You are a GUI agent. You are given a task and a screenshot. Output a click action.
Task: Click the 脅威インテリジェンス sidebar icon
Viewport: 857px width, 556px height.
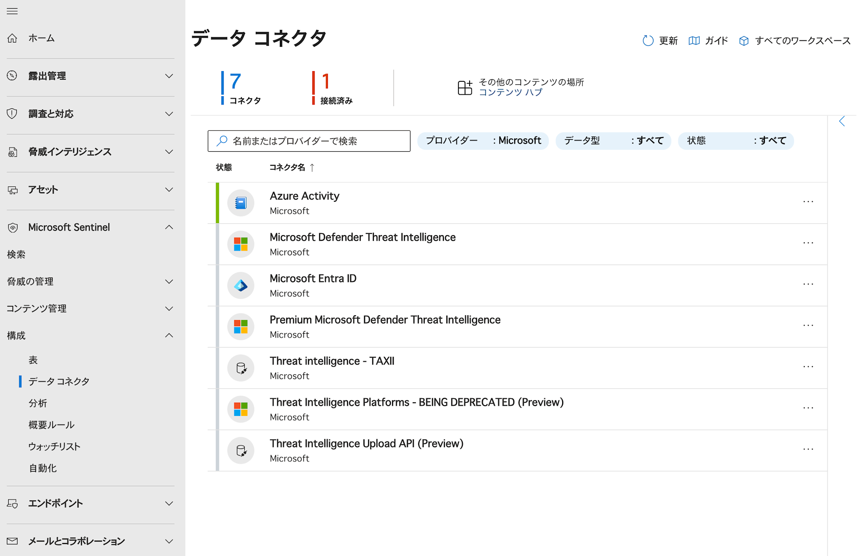click(x=12, y=152)
